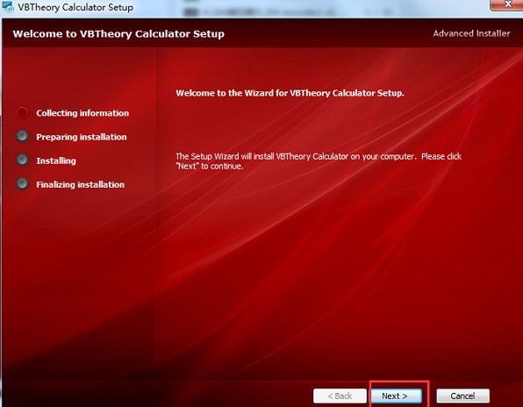Select the Collecting information step label
The height and width of the screenshot is (407, 523).
(82, 113)
